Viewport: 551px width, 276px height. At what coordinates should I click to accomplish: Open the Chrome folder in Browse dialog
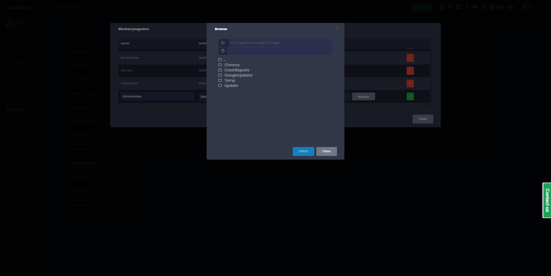click(232, 65)
